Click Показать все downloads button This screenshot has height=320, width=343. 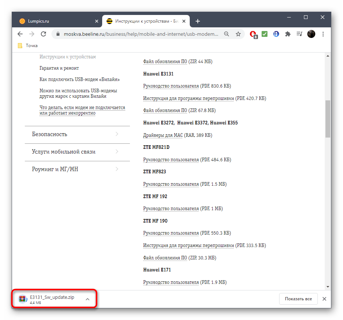(298, 299)
